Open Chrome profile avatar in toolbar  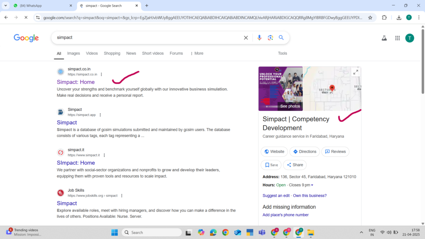tap(409, 17)
